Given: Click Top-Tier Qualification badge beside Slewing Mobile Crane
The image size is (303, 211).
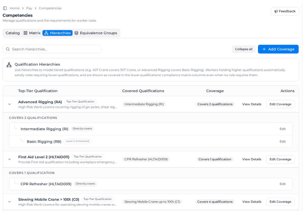Looking at the screenshot, I should [97, 199].
